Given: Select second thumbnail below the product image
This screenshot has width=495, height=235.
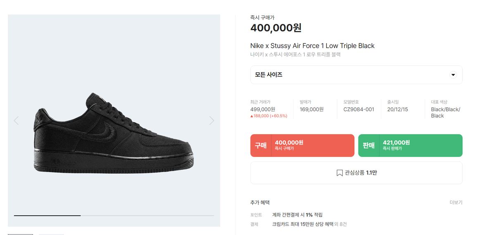Looking at the screenshot, I should coord(52,234).
